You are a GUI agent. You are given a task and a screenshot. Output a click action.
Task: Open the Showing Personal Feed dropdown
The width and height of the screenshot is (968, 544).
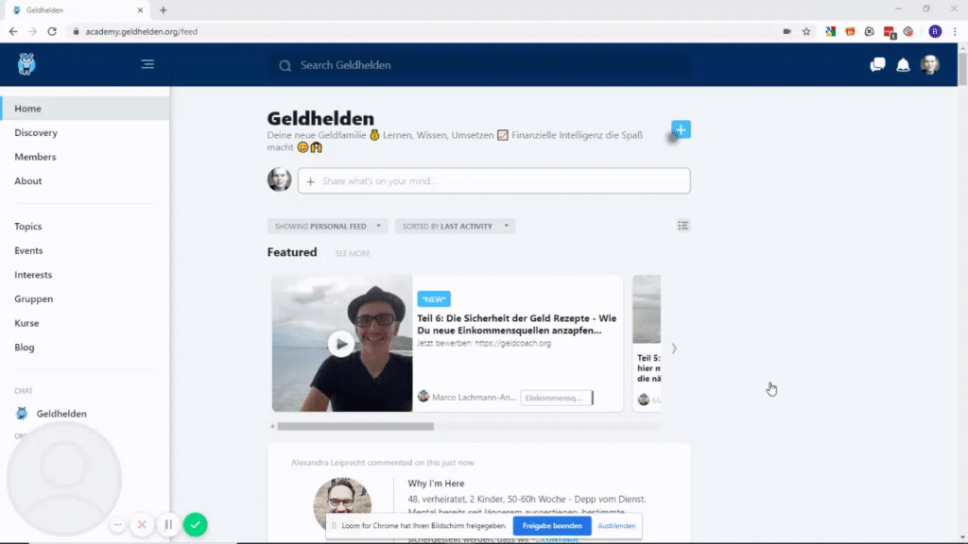coord(328,227)
